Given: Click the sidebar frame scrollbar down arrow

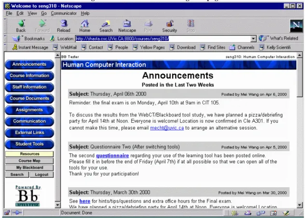Looking at the screenshot, I should click(x=57, y=205).
